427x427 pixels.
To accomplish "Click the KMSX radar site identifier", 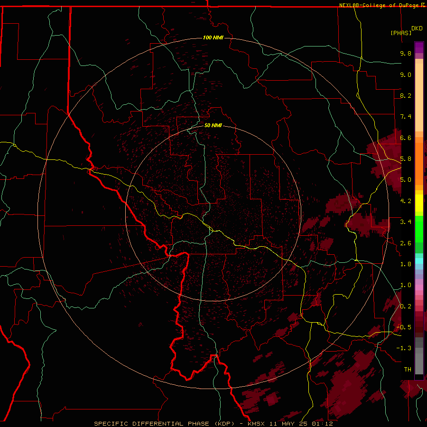I will pos(256,424).
